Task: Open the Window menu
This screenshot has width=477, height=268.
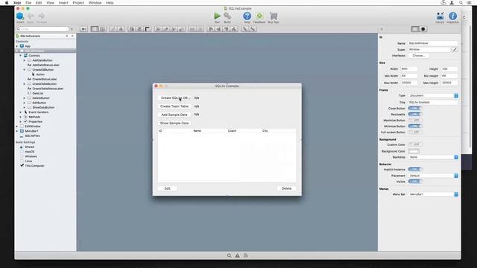Action: [95, 2]
